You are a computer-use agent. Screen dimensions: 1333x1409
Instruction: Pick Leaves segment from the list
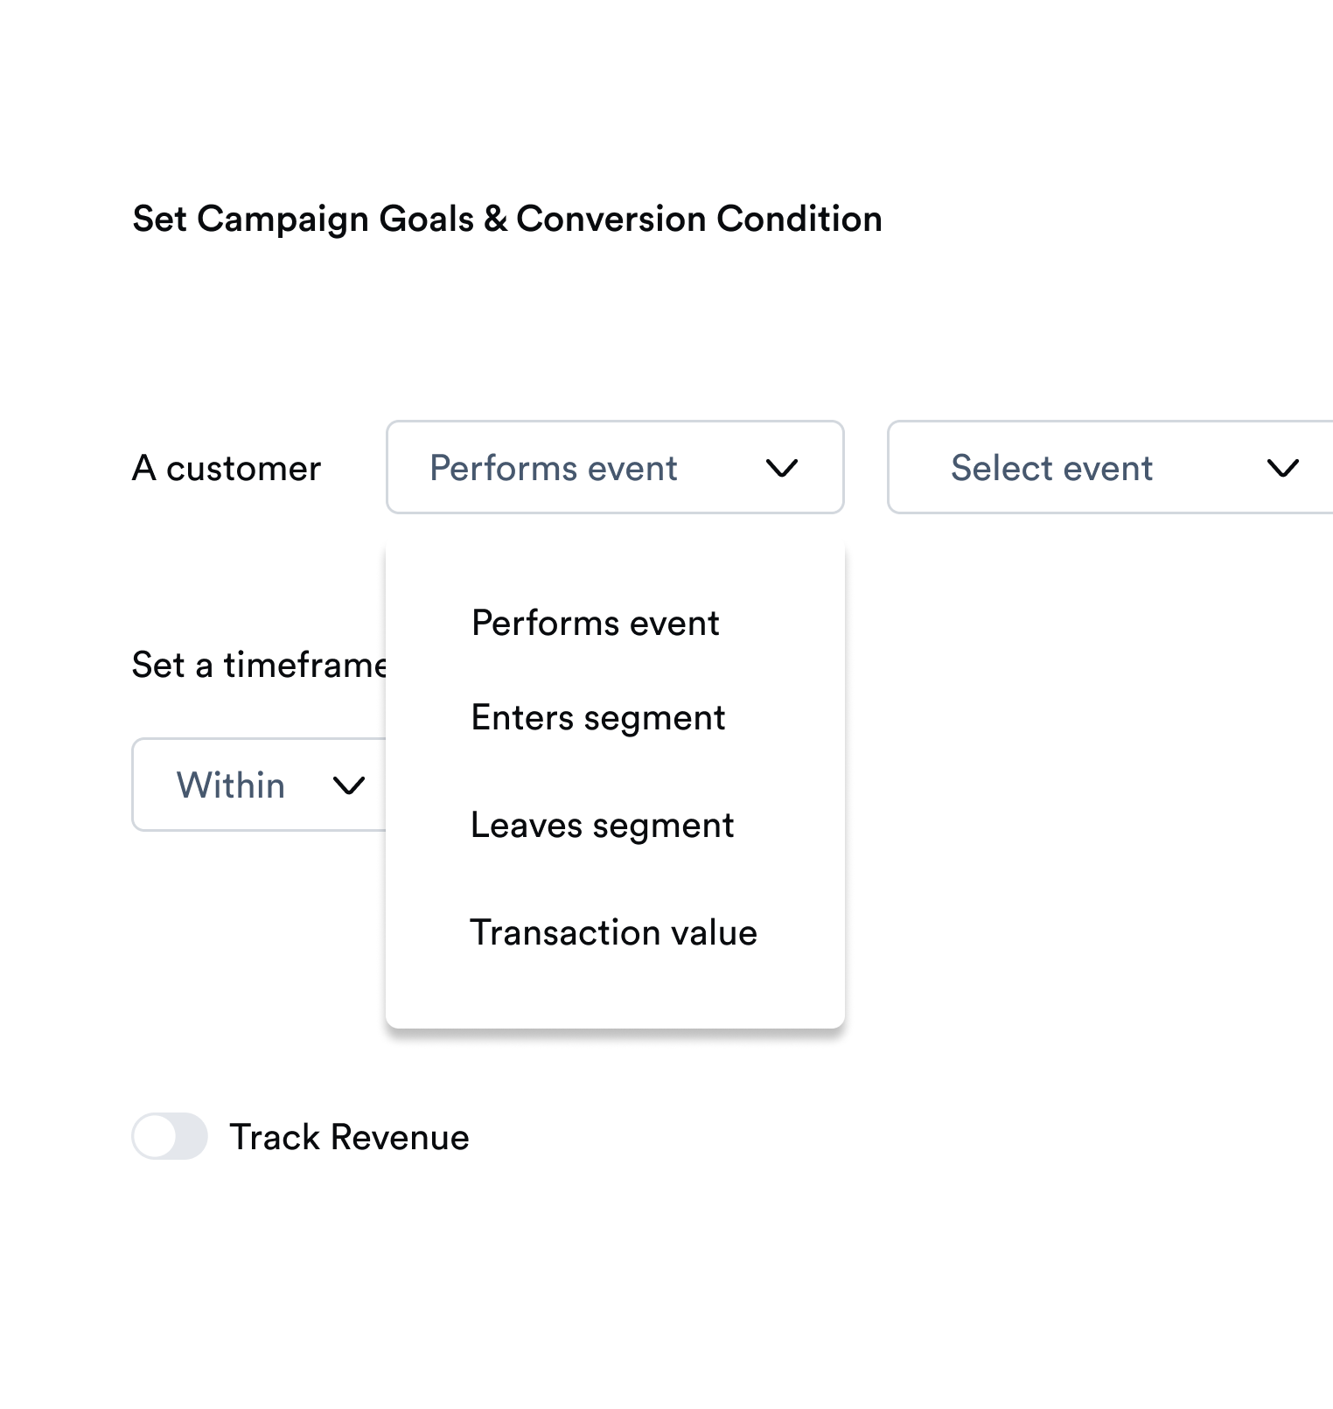602,826
